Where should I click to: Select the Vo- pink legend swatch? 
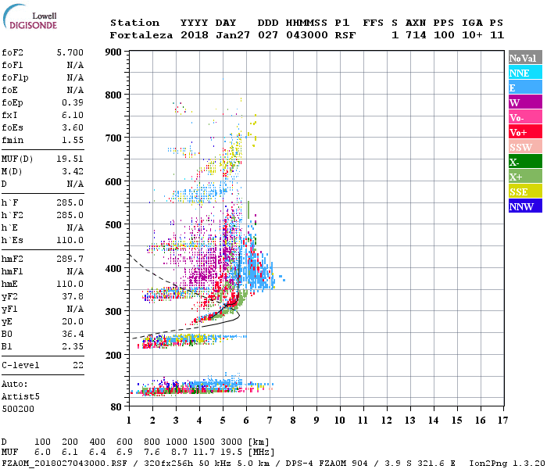[x=525, y=117]
